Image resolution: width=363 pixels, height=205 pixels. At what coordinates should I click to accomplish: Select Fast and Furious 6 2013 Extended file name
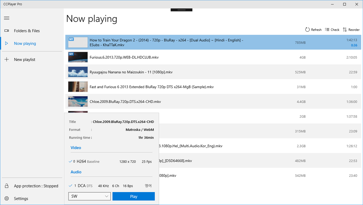[x=152, y=87]
